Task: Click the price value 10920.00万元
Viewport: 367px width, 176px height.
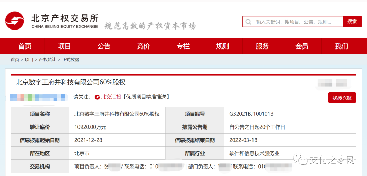Action: (x=90, y=127)
